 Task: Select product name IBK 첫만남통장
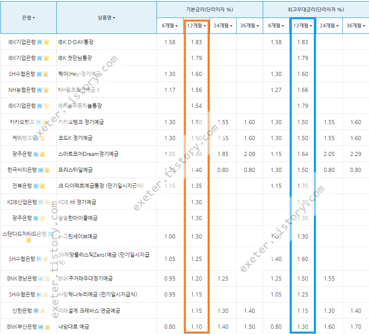coord(75,58)
